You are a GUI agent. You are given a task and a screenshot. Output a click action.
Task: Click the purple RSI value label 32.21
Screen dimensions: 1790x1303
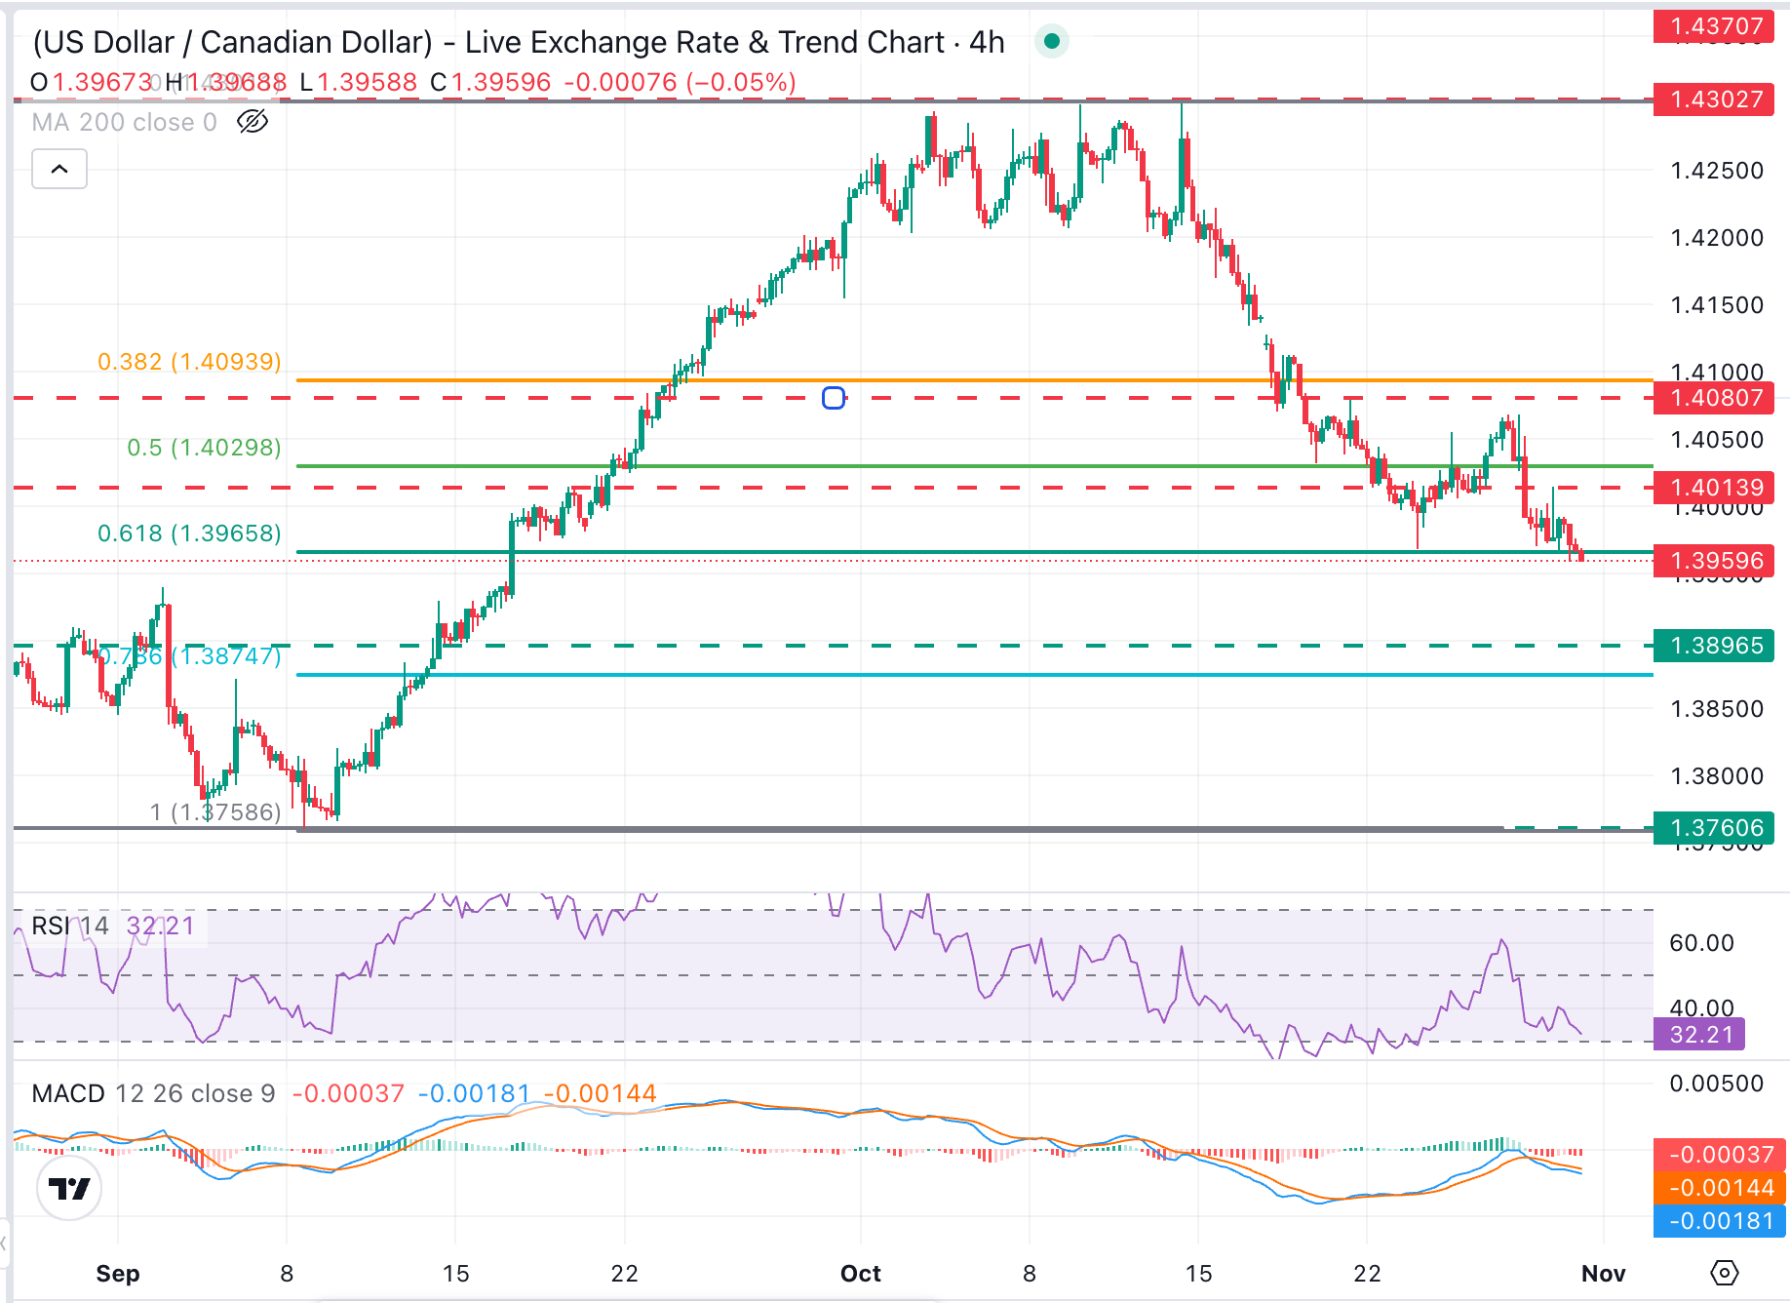point(1699,1034)
